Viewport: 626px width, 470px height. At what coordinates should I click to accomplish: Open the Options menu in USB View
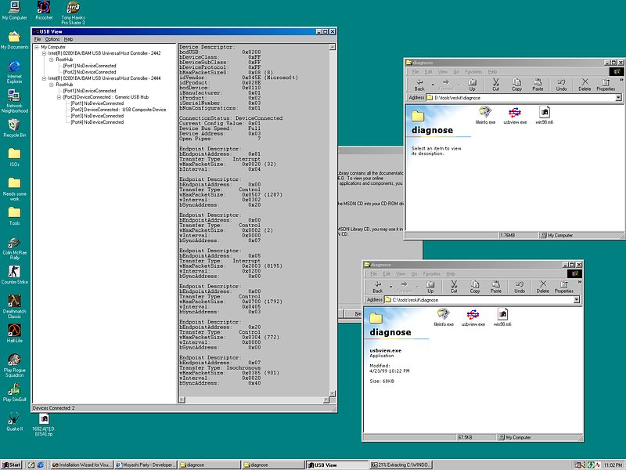[52, 39]
